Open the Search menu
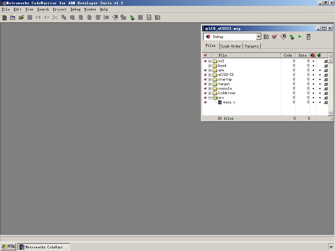335x251 pixels. coord(43,9)
